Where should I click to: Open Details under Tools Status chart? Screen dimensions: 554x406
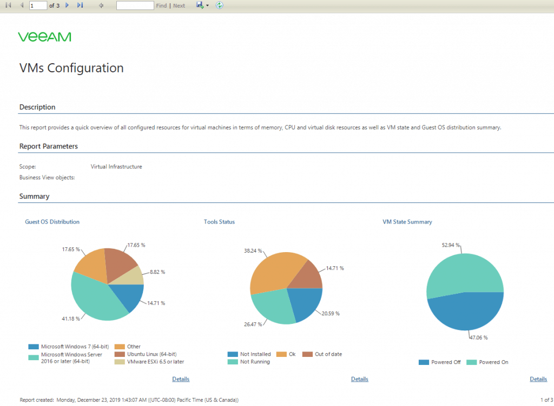[360, 379]
